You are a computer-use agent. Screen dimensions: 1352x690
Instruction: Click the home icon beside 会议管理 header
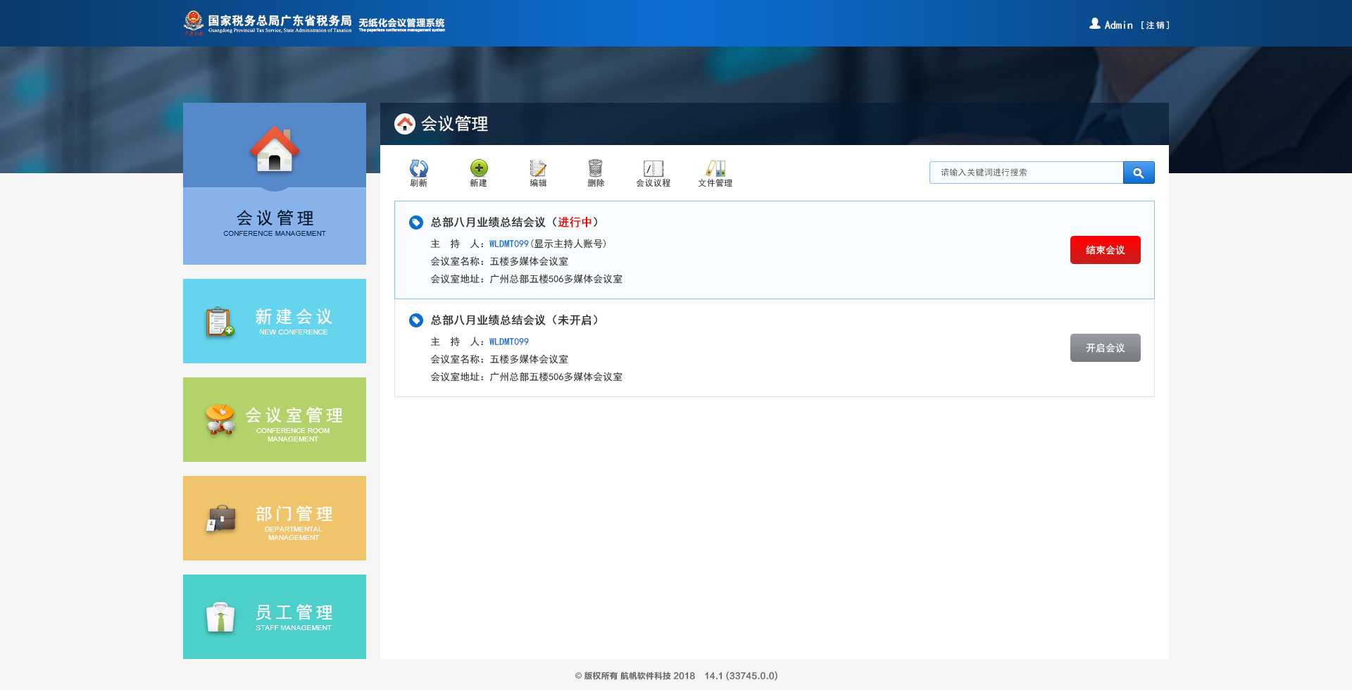(x=404, y=124)
